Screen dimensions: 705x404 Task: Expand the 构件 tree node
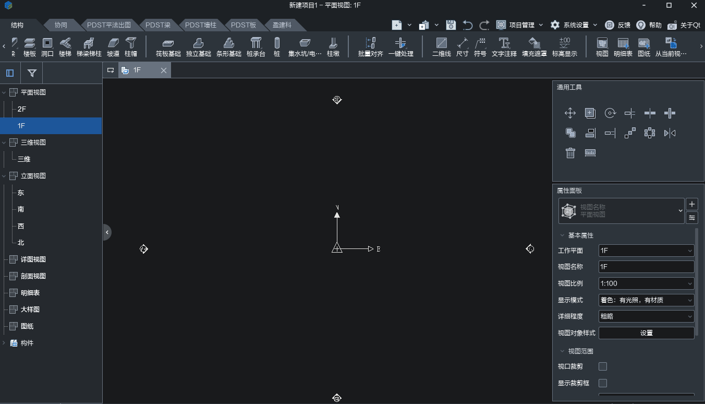point(4,343)
